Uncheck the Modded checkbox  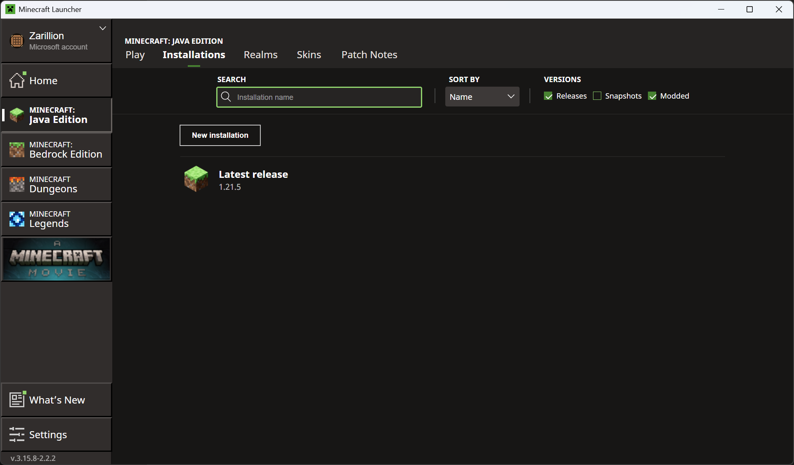click(x=652, y=96)
